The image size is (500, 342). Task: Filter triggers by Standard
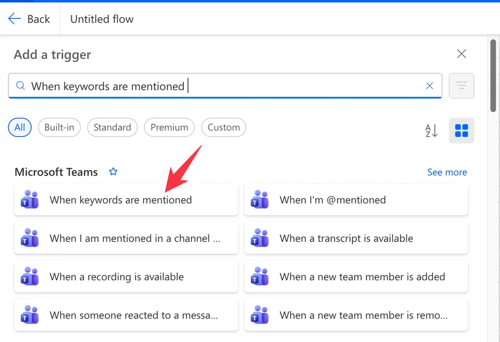[112, 127]
